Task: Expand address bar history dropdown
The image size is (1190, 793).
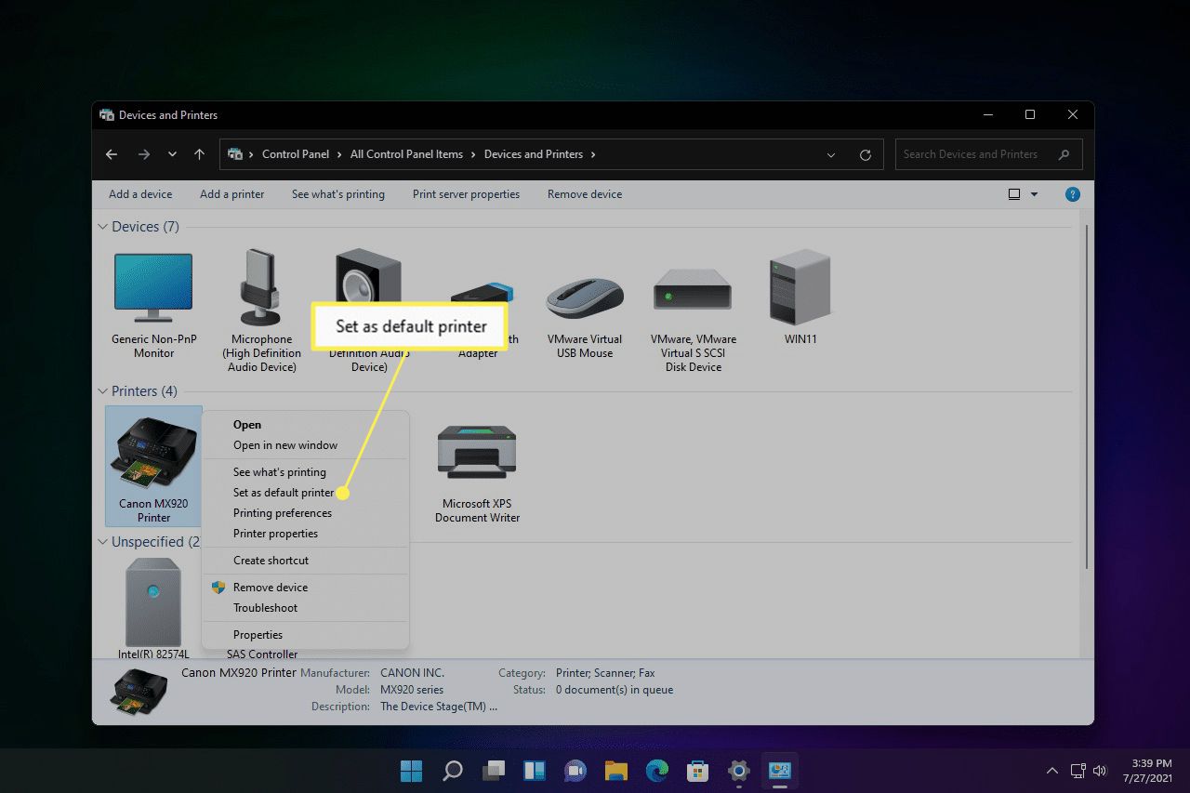Action: pyautogui.click(x=830, y=154)
